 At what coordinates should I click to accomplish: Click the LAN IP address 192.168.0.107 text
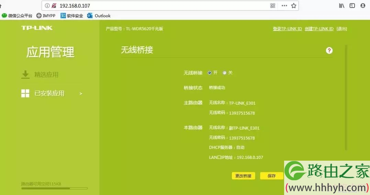pyautogui.click(x=250, y=157)
